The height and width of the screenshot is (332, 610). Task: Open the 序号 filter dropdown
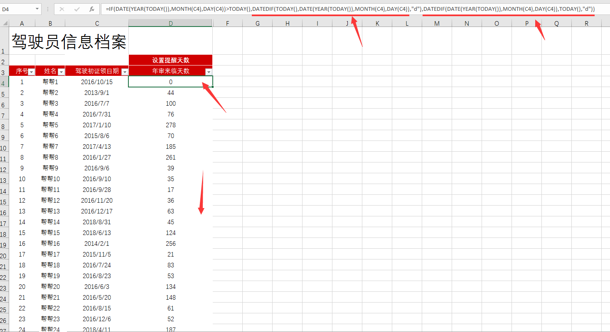click(32, 72)
